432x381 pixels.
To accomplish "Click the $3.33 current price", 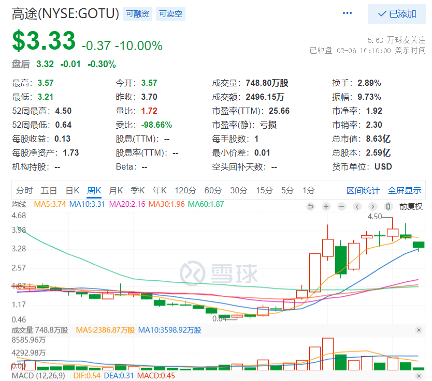I will click(x=44, y=40).
